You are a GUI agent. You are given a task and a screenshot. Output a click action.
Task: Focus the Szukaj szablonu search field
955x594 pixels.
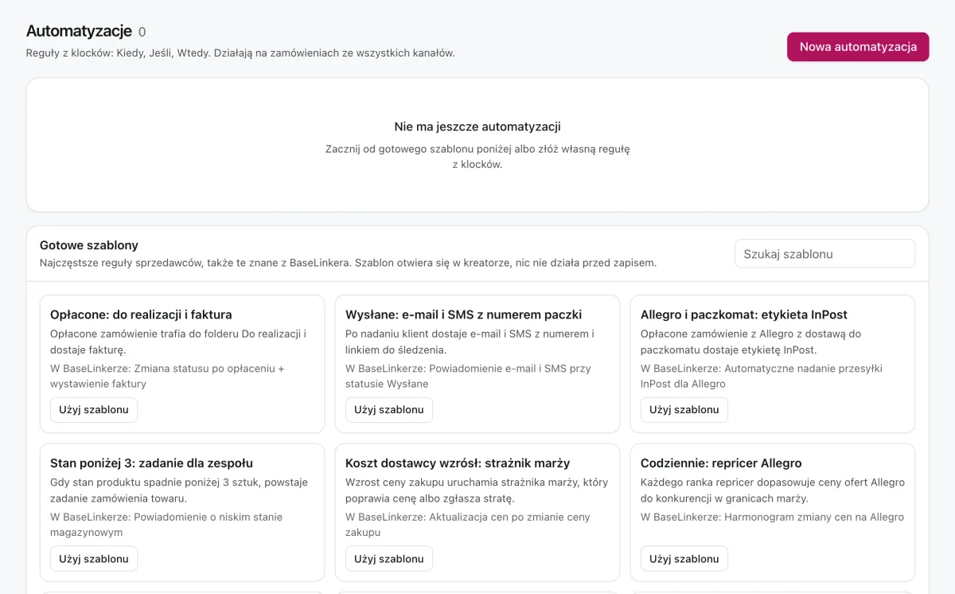824,254
